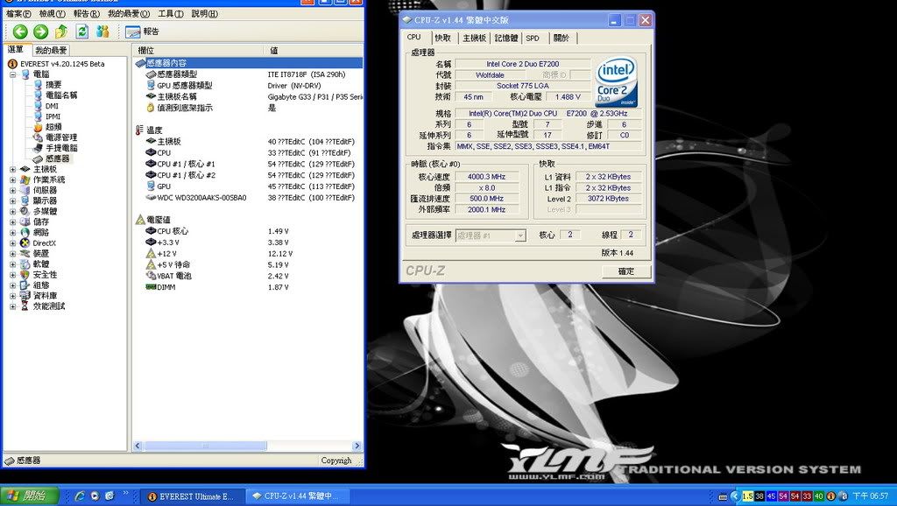
Task: Switch to the 主機板 tab in CPU-Z
Action: pyautogui.click(x=474, y=39)
